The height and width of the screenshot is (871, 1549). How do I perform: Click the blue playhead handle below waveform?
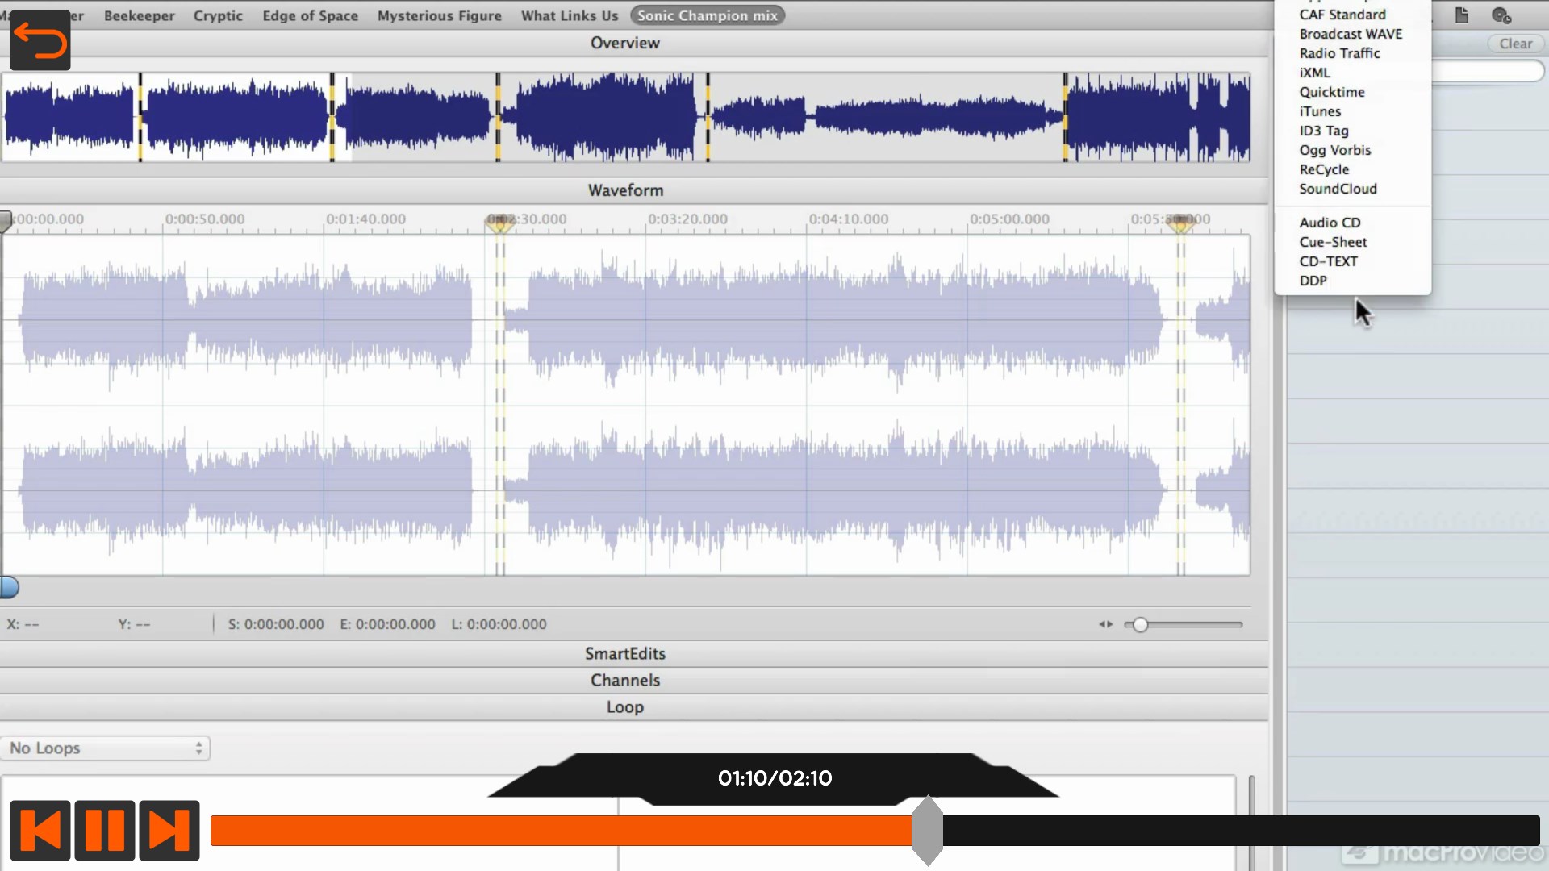pyautogui.click(x=10, y=588)
